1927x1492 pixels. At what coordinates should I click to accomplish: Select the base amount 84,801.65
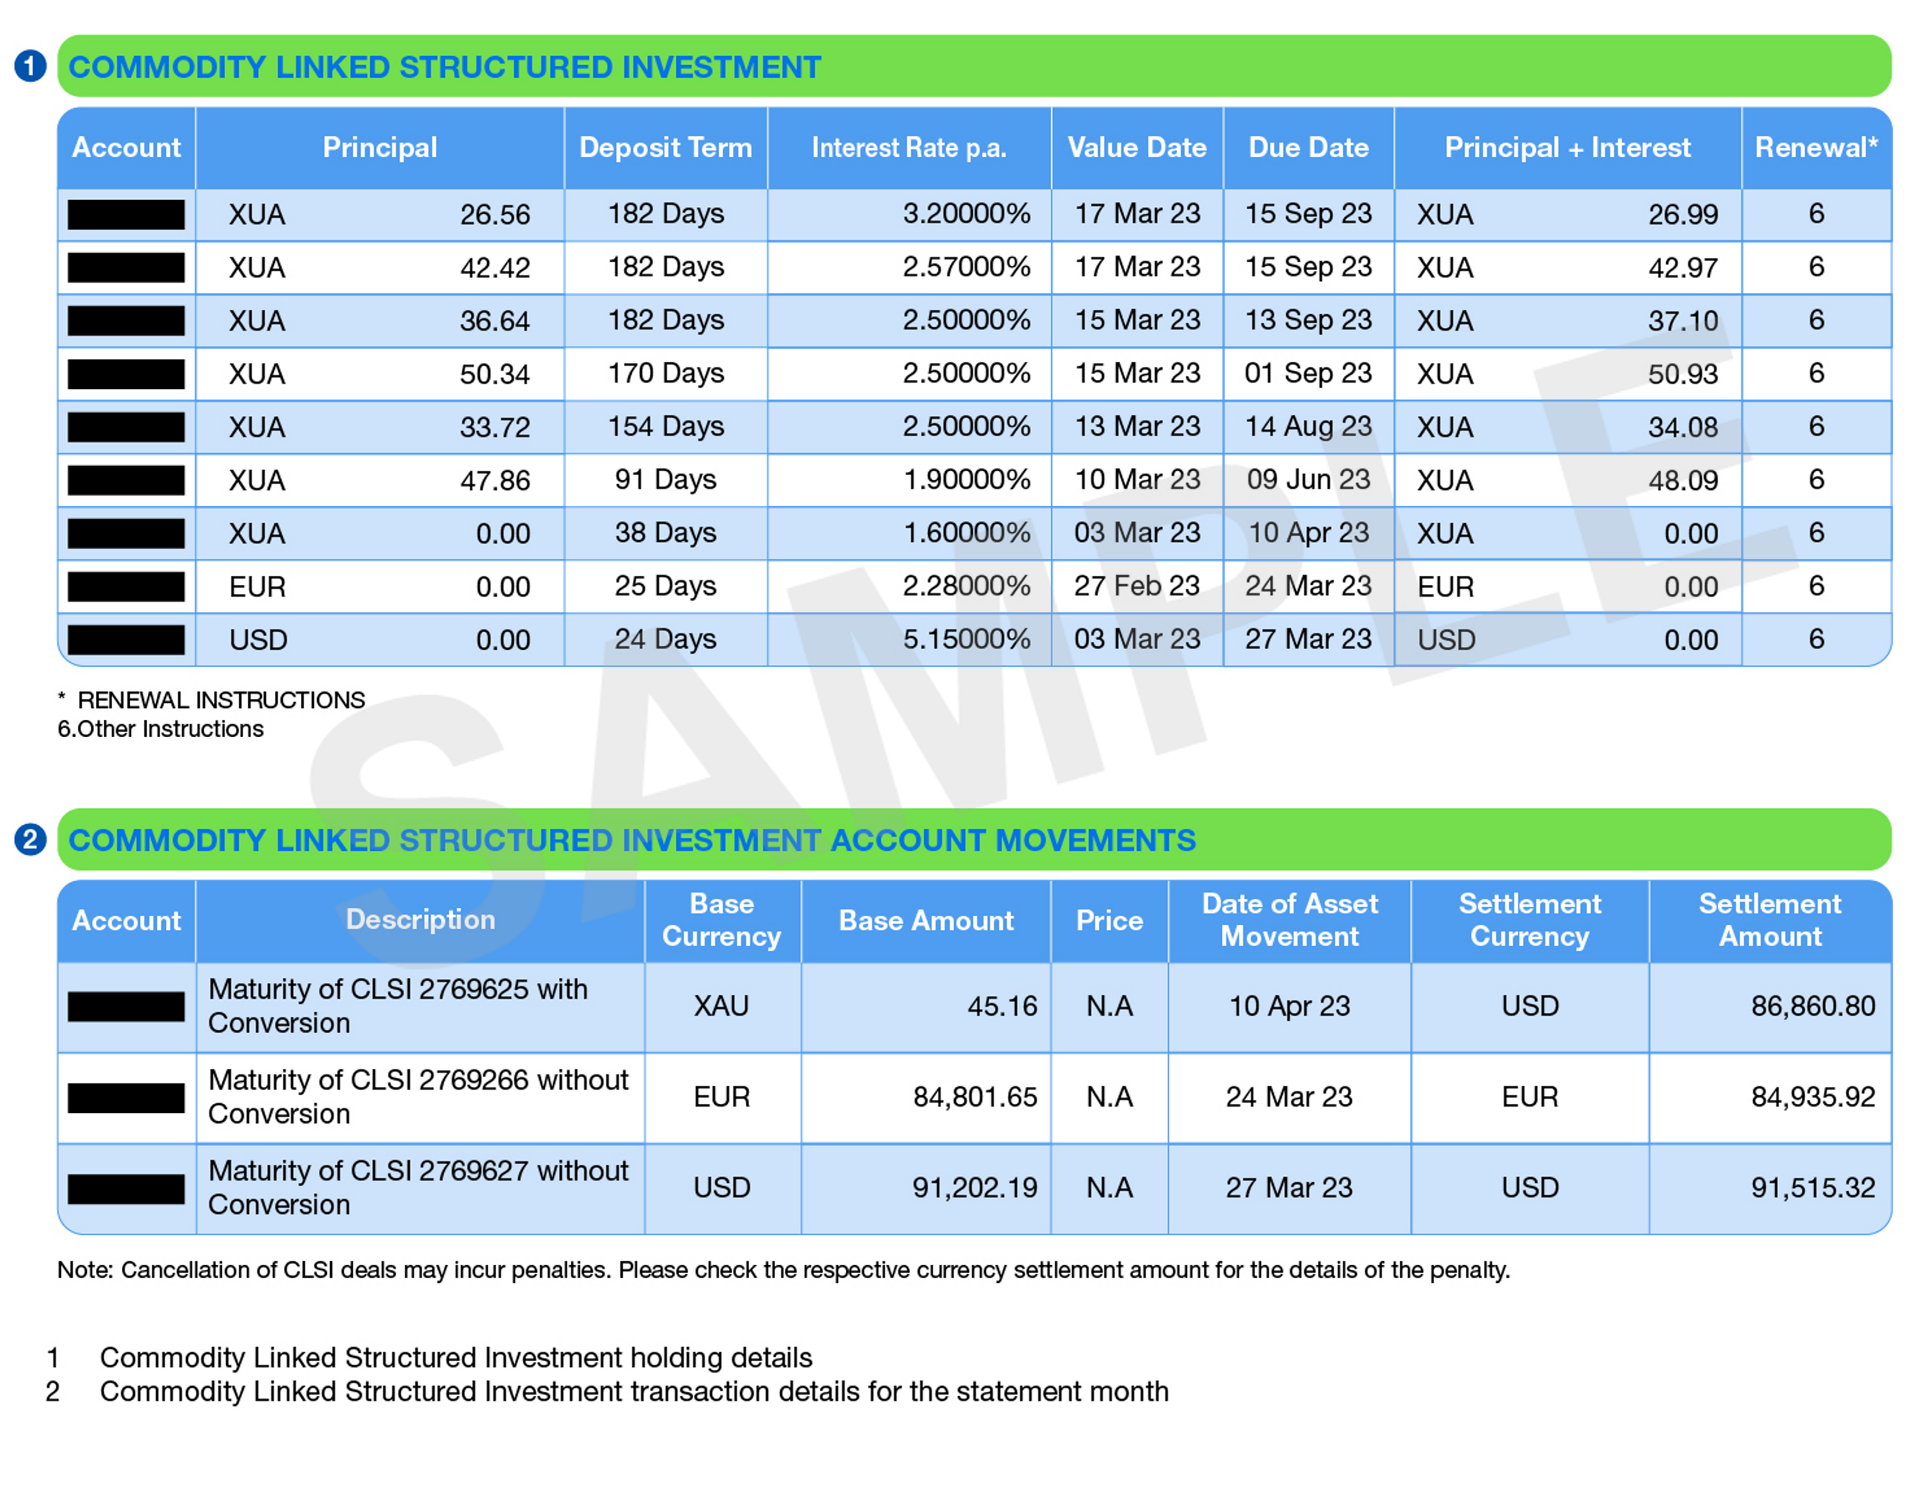click(975, 1097)
